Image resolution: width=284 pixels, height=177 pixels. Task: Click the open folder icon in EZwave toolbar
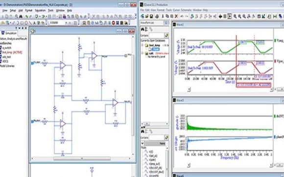[147, 17]
